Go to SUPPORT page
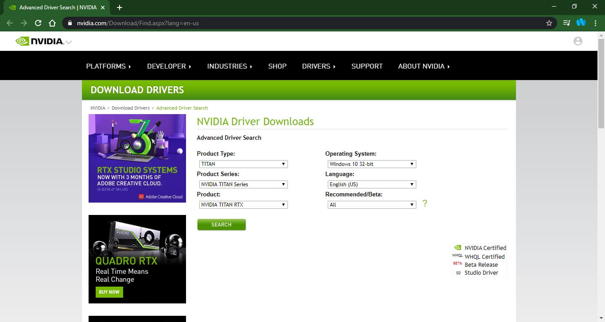 367,66
